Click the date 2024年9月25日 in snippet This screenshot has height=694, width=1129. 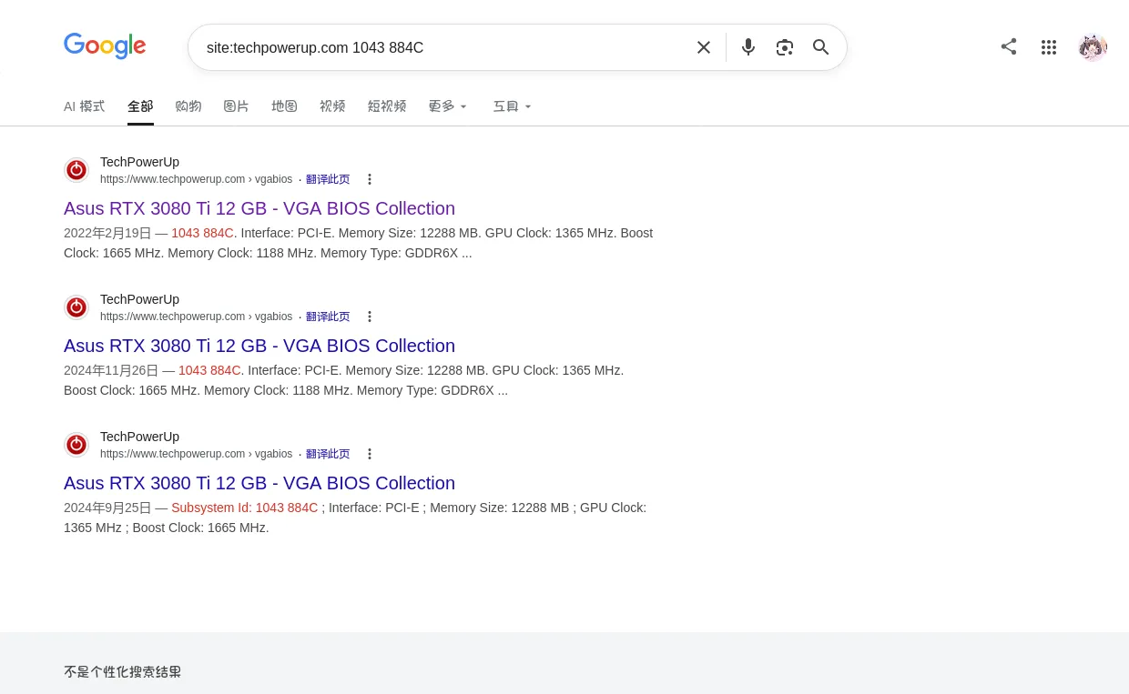click(107, 508)
